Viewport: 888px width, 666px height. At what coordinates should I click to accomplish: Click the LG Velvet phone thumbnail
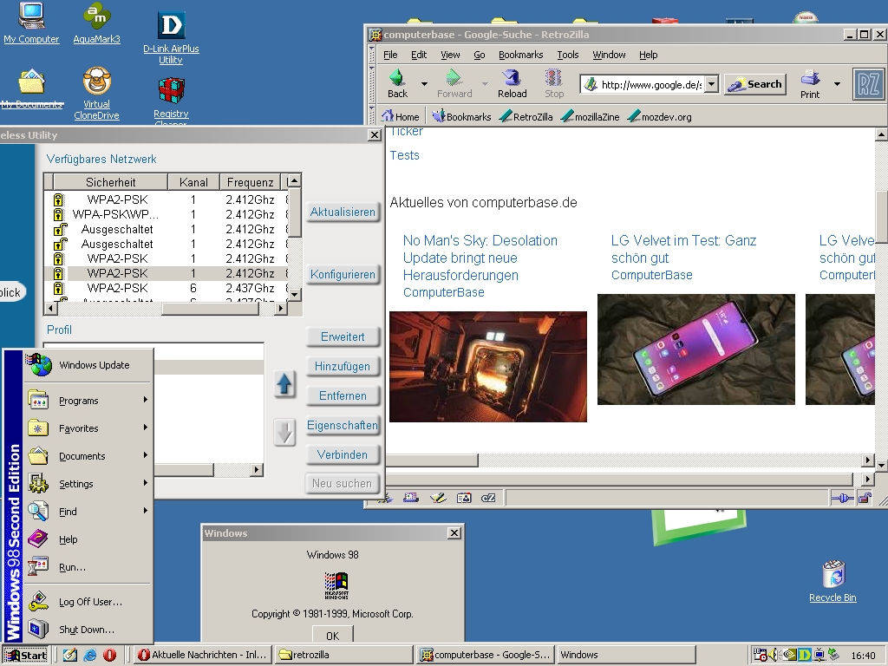(x=696, y=349)
